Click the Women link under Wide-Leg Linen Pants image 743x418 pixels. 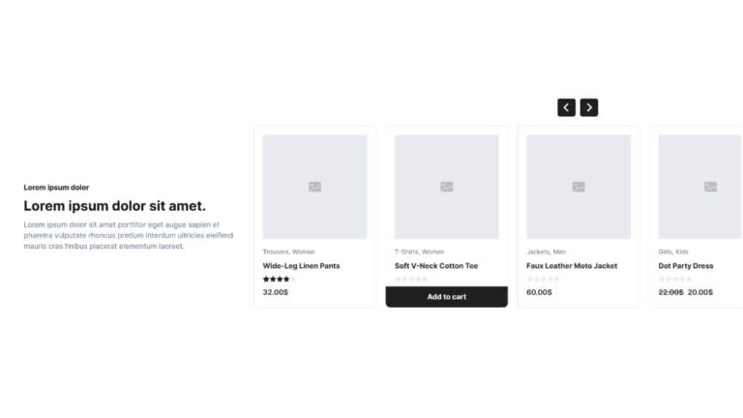click(x=304, y=252)
